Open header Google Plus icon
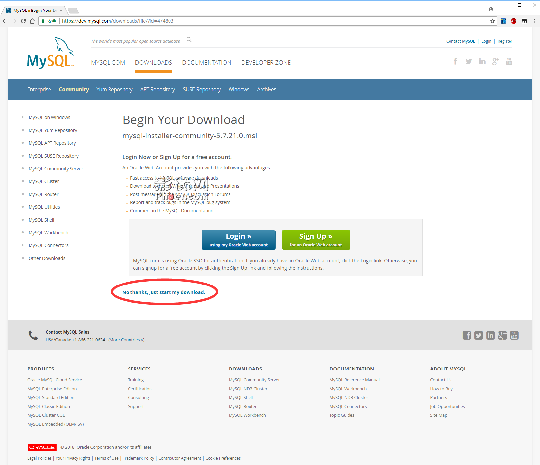Image resolution: width=540 pixels, height=465 pixels. (x=495, y=61)
